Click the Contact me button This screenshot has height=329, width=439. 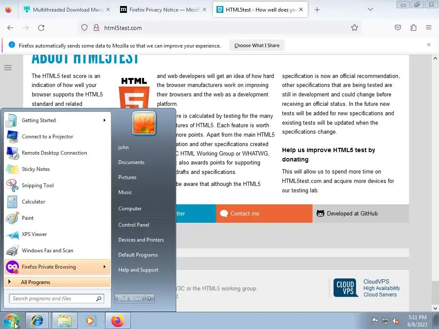(x=264, y=213)
